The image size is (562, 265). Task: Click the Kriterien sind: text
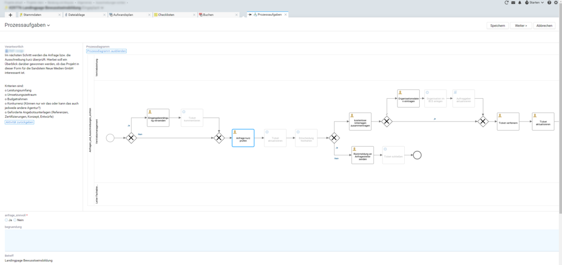click(13, 86)
